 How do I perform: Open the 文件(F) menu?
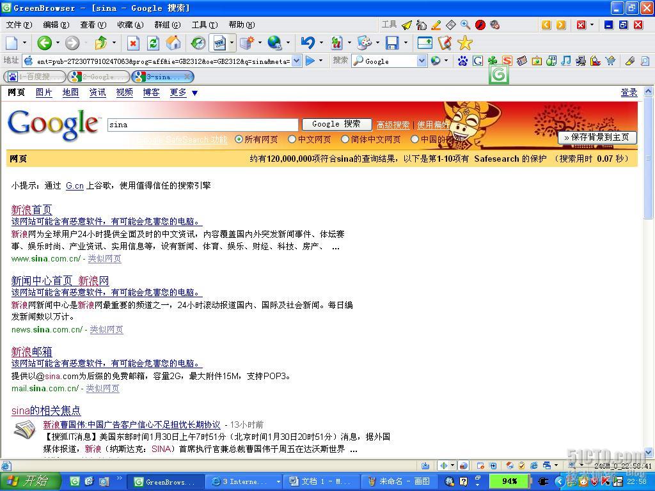coord(19,25)
